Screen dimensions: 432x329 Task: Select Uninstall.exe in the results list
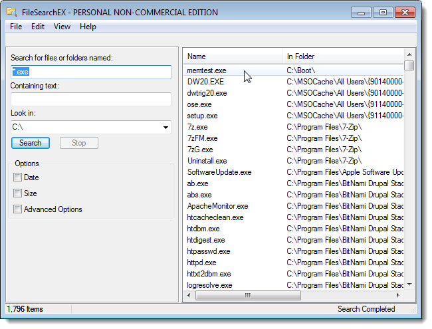207,161
